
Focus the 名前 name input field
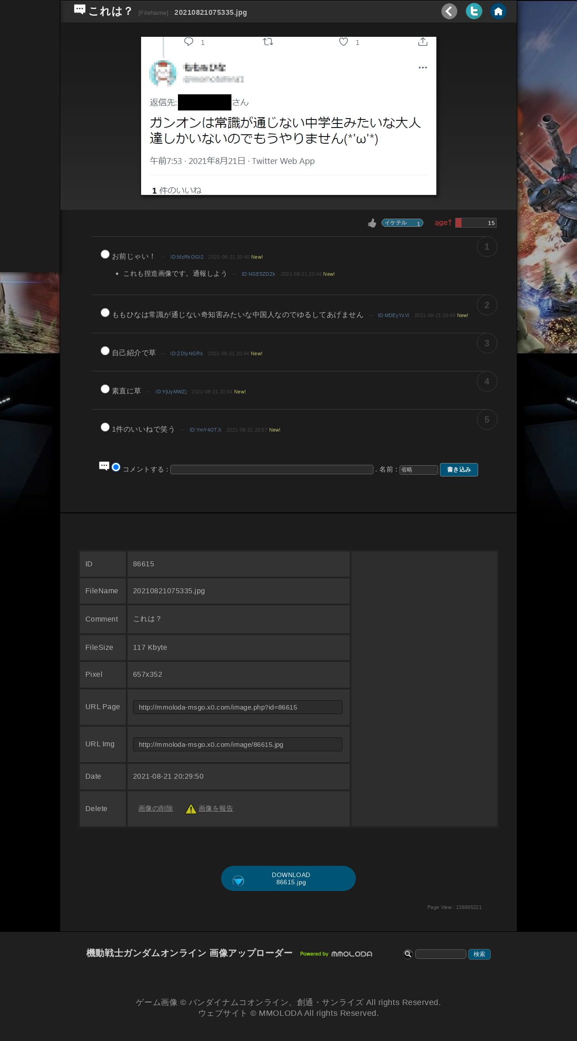[419, 470]
